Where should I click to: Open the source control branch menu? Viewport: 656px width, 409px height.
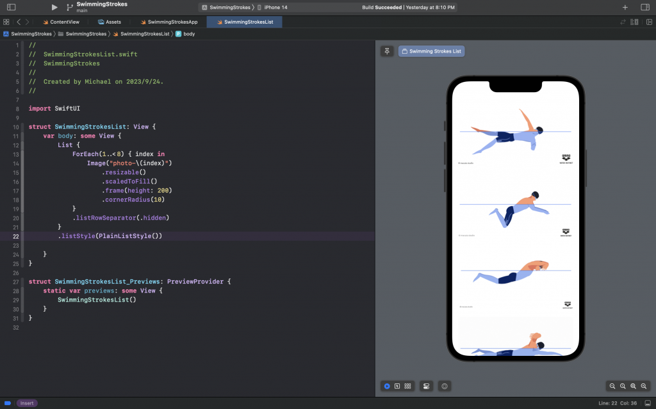pos(69,7)
